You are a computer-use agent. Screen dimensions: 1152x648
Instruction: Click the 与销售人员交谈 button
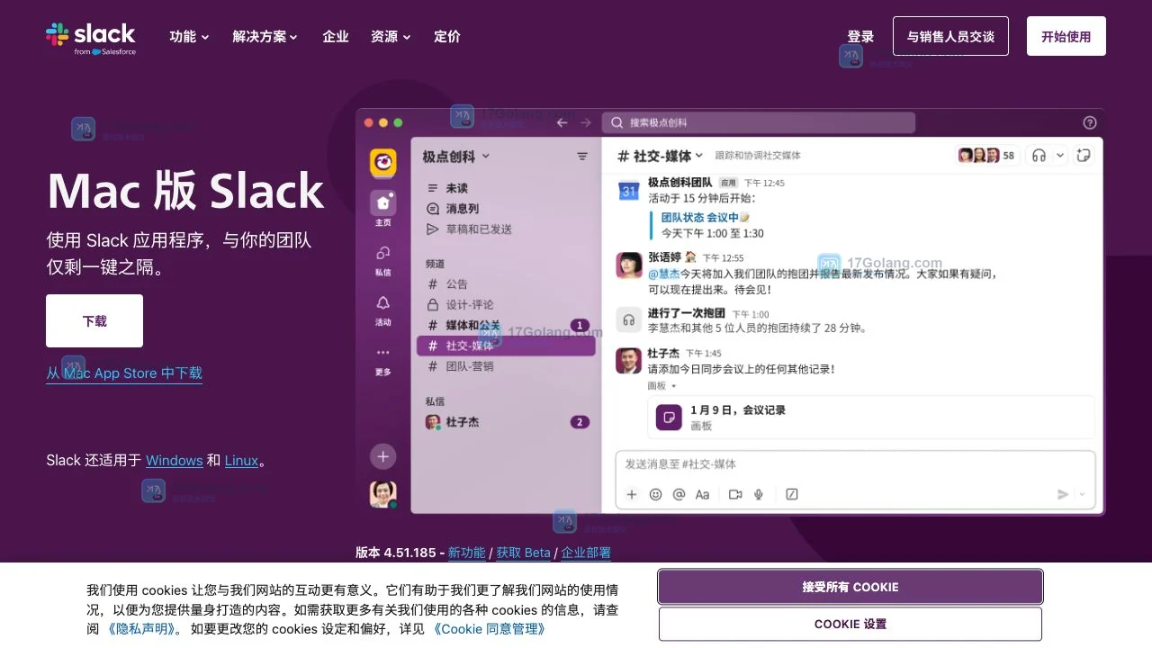[x=950, y=36]
